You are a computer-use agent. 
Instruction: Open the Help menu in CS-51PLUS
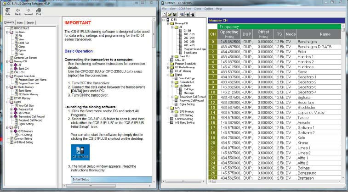219,9
